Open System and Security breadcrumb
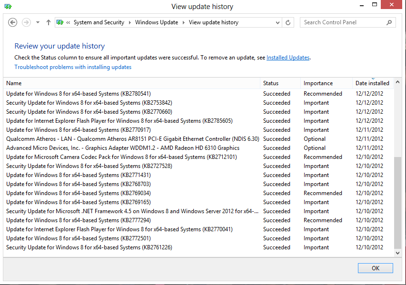This screenshot has width=406, height=285. 99,22
